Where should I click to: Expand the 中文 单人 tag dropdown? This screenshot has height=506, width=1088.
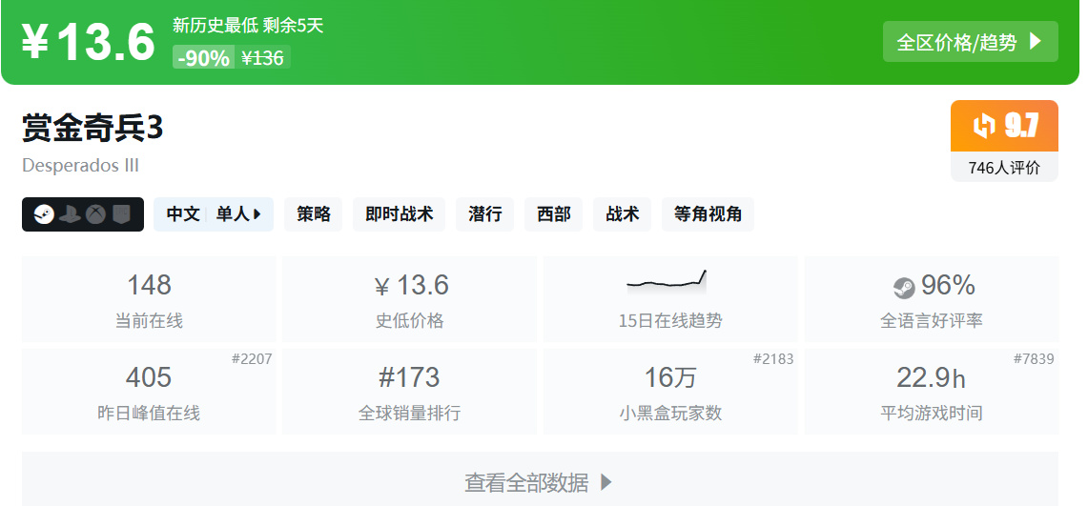214,214
